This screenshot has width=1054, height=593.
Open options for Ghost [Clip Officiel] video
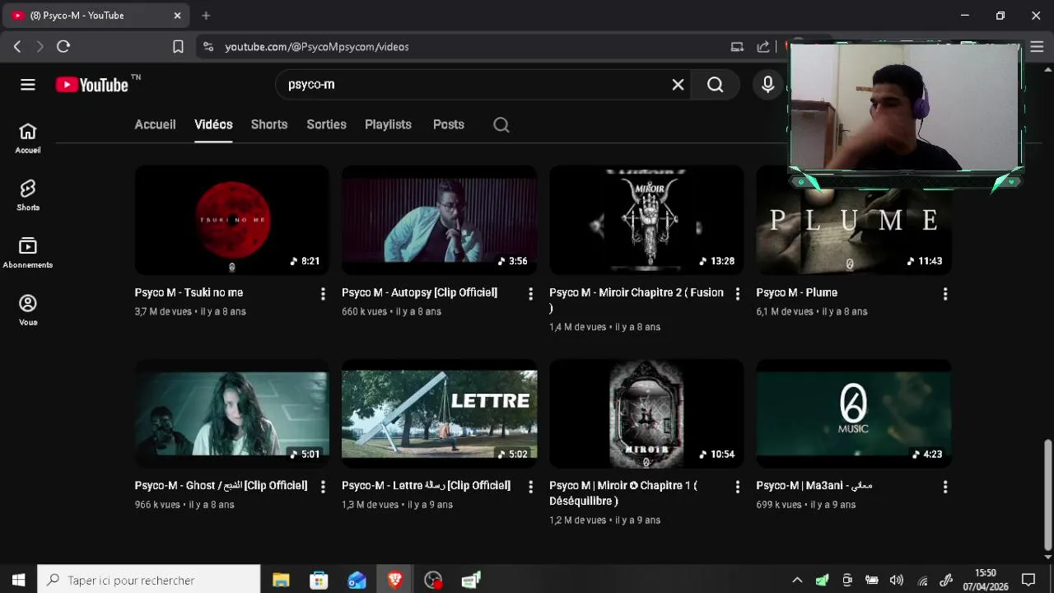click(x=323, y=487)
